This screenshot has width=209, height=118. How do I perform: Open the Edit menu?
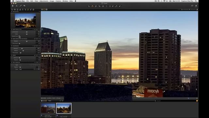tap(32, 1)
